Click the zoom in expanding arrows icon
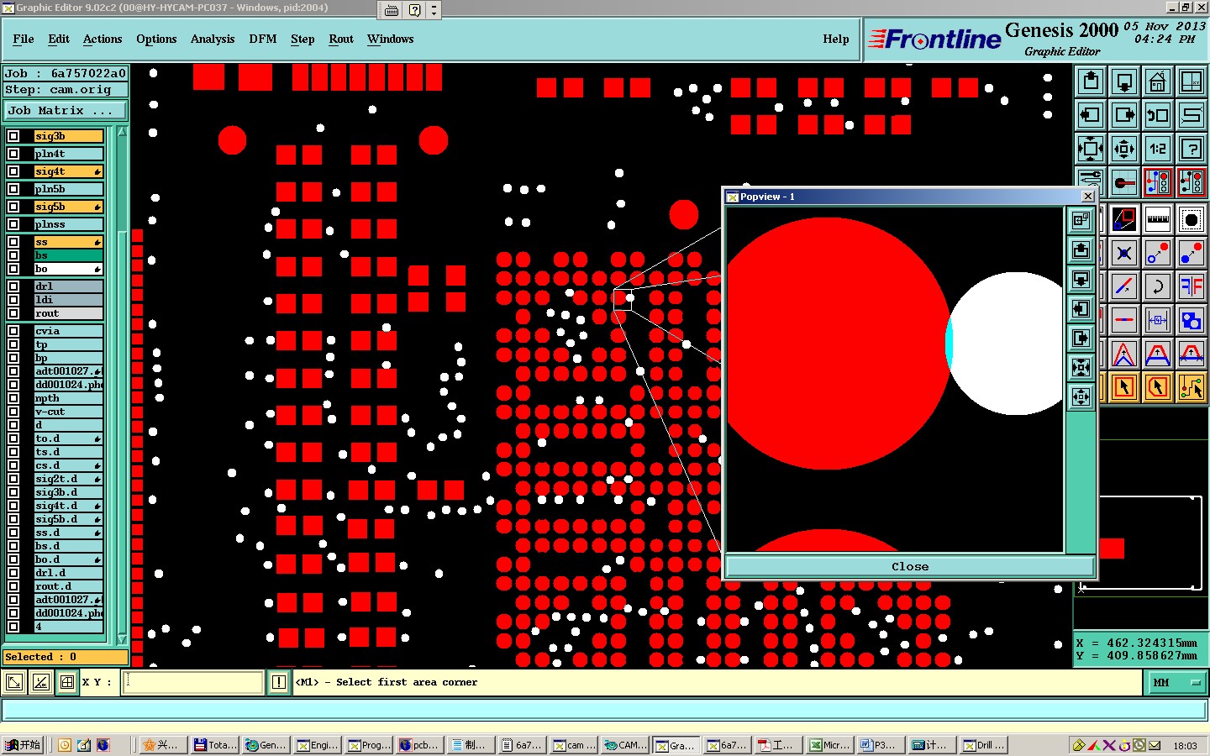Screen dimensions: 1210x756 [x=1091, y=149]
